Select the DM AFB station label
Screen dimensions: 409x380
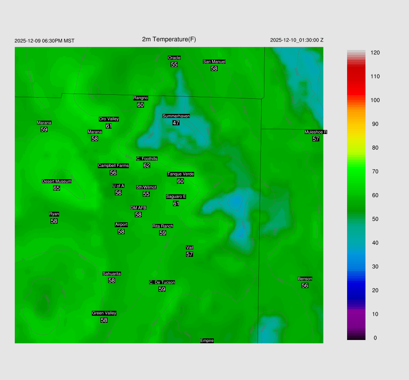138,208
